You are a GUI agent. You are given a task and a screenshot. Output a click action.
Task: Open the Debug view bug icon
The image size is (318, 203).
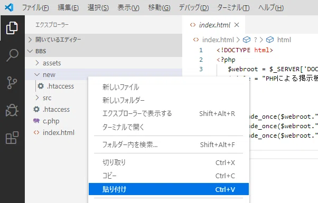pos(12,110)
